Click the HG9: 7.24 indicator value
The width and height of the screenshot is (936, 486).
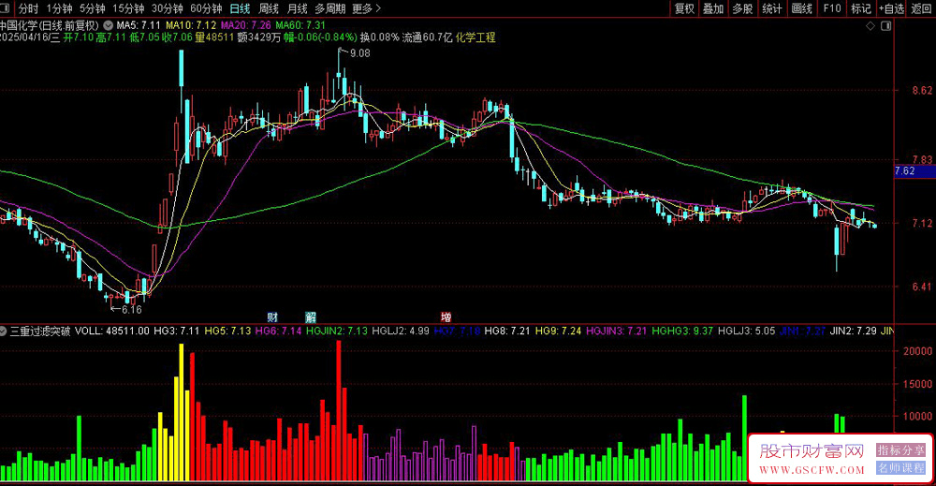[558, 331]
